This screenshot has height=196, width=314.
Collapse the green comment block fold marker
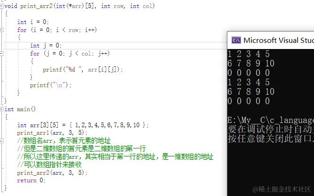point(1,141)
